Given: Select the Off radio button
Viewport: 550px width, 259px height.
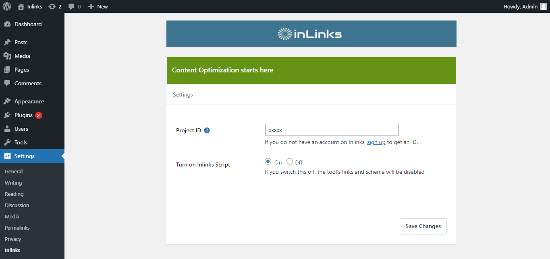Looking at the screenshot, I should 290,161.
